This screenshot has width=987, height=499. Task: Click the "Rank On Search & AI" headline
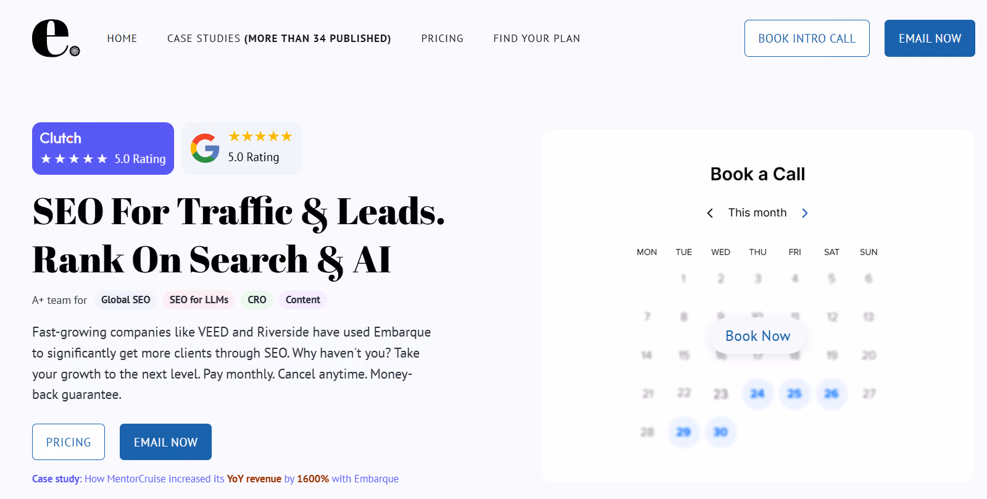212,260
